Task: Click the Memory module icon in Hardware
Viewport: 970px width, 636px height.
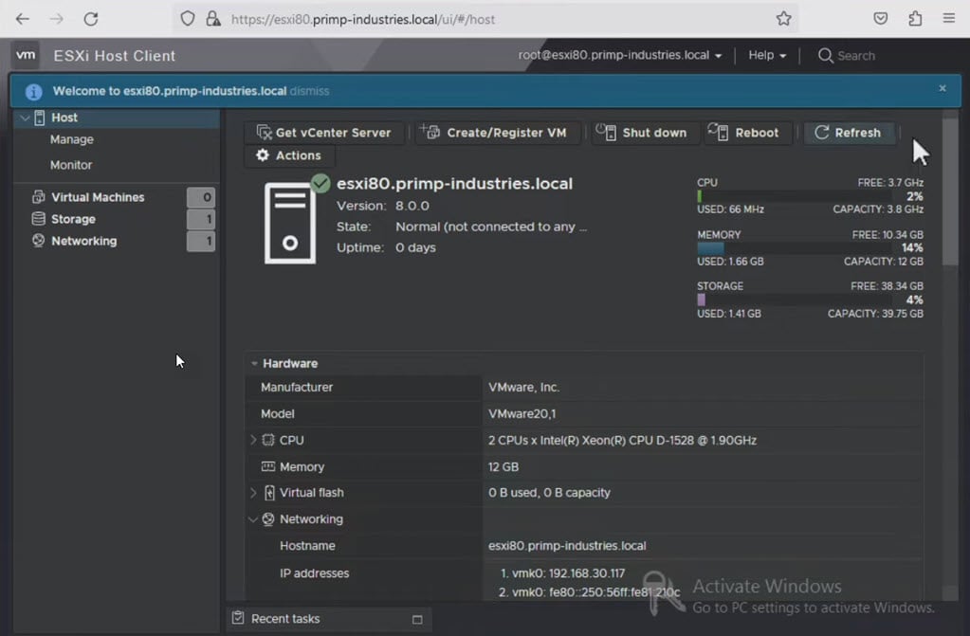Action: click(267, 466)
